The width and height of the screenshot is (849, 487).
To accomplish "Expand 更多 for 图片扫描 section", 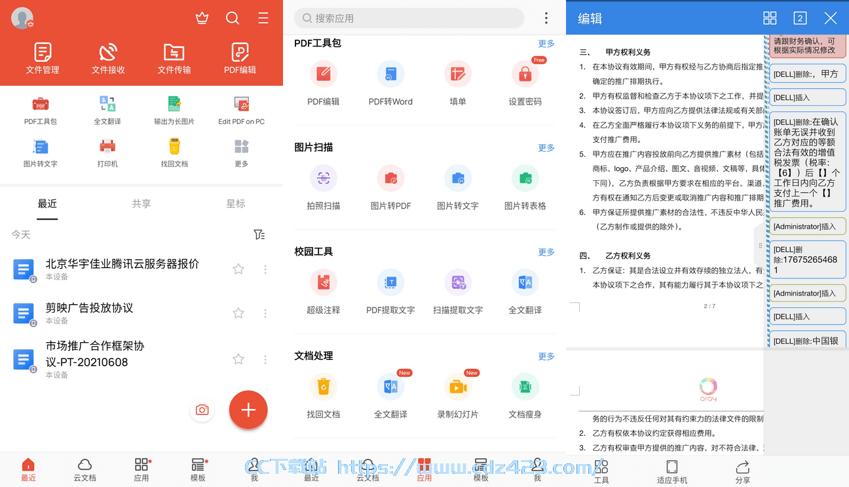I will tap(546, 148).
